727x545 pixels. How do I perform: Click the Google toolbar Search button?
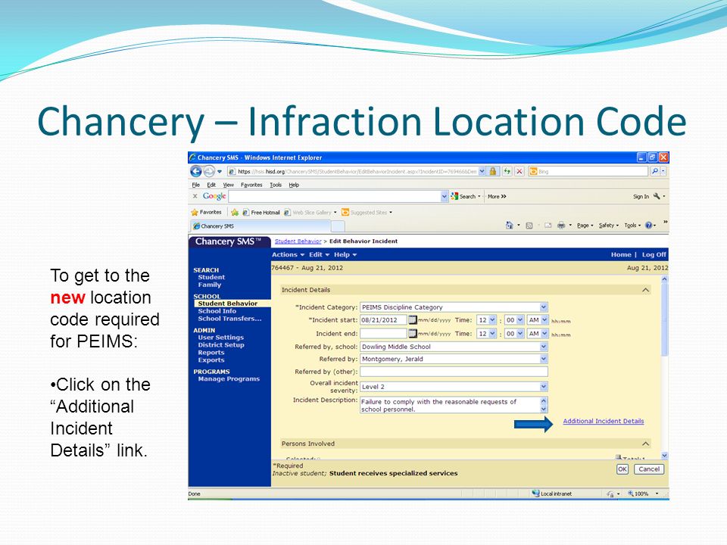[466, 197]
